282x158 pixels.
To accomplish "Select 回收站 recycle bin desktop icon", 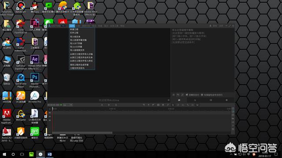I will [x=7, y=79].
